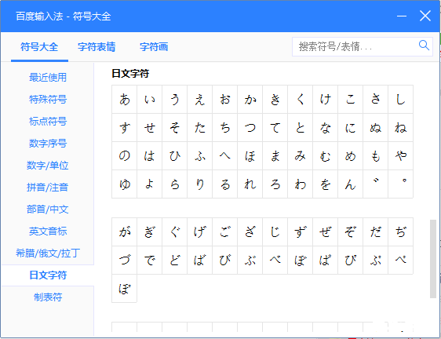Open the 制表符 category
The image size is (441, 339).
point(48,297)
